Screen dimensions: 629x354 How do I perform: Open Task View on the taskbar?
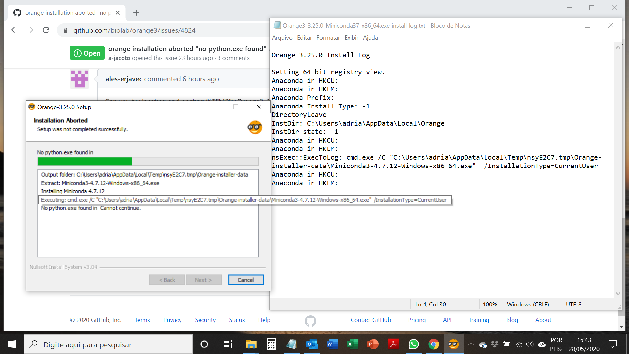228,344
